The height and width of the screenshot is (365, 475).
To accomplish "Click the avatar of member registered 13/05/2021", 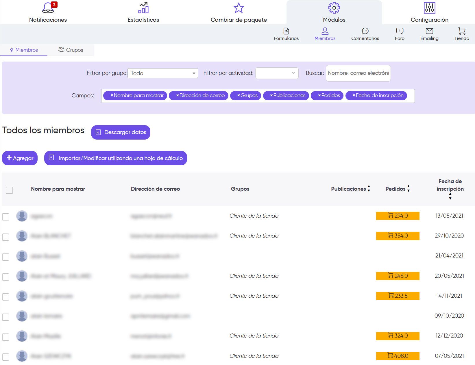I will [22, 216].
